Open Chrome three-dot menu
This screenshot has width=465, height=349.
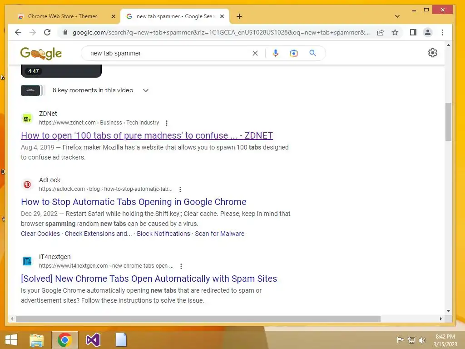pyautogui.click(x=442, y=32)
